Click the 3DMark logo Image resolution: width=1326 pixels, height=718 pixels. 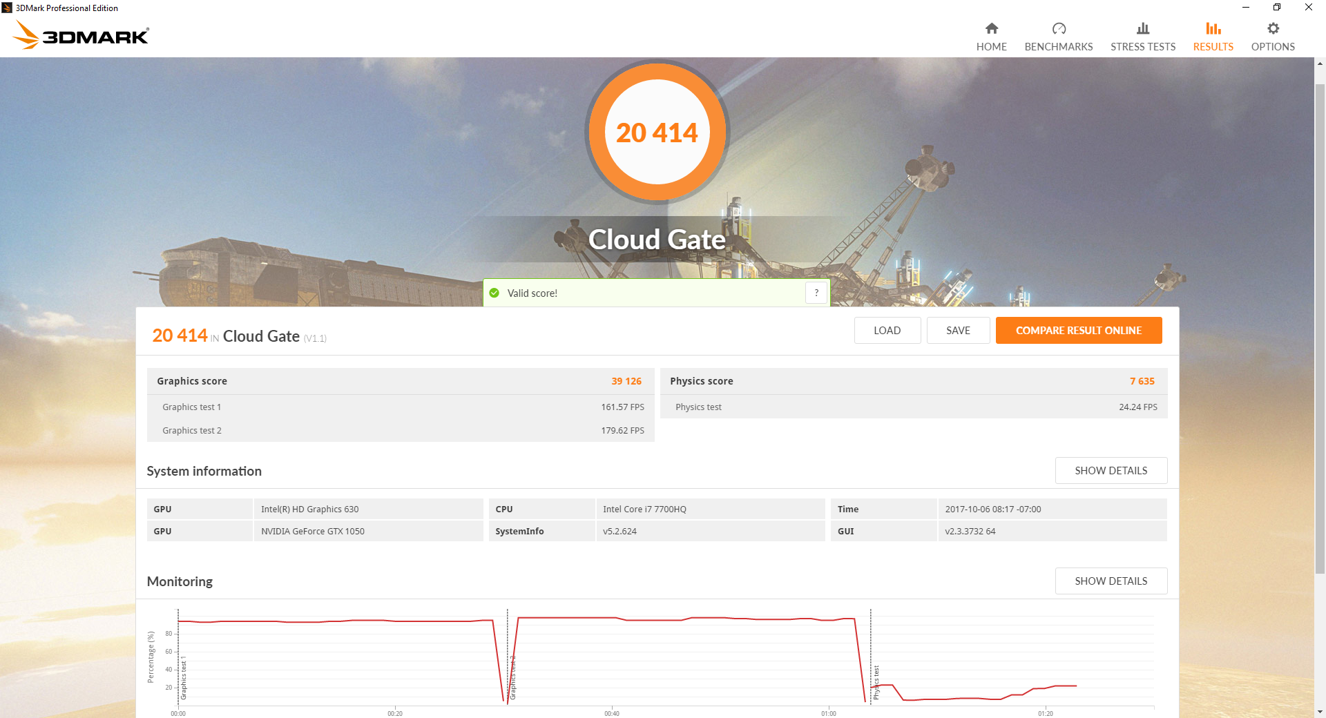[x=81, y=35]
